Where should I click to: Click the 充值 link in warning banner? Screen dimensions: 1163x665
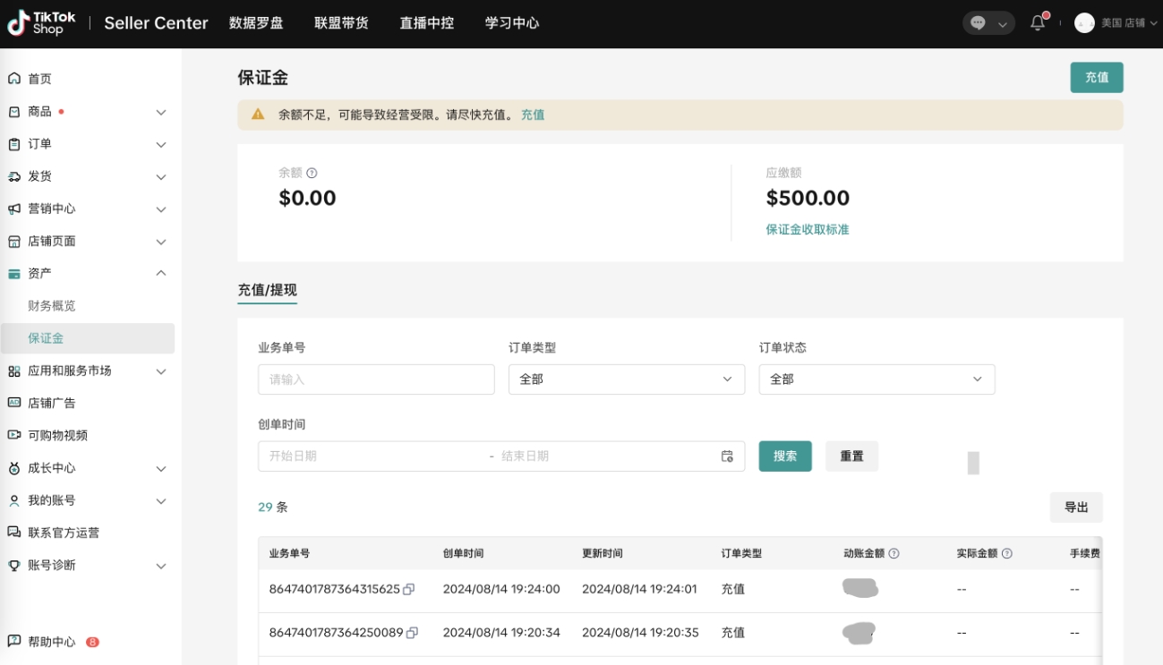(x=533, y=115)
